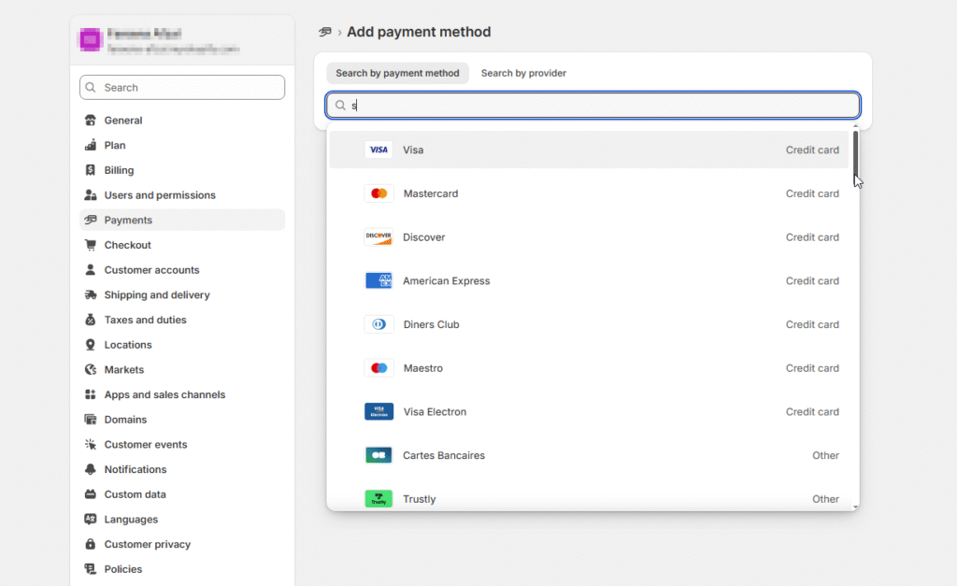Open Custom data settings
The image size is (957, 586).
[x=182, y=494]
